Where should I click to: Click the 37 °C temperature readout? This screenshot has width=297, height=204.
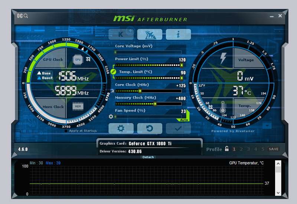pyautogui.click(x=242, y=91)
